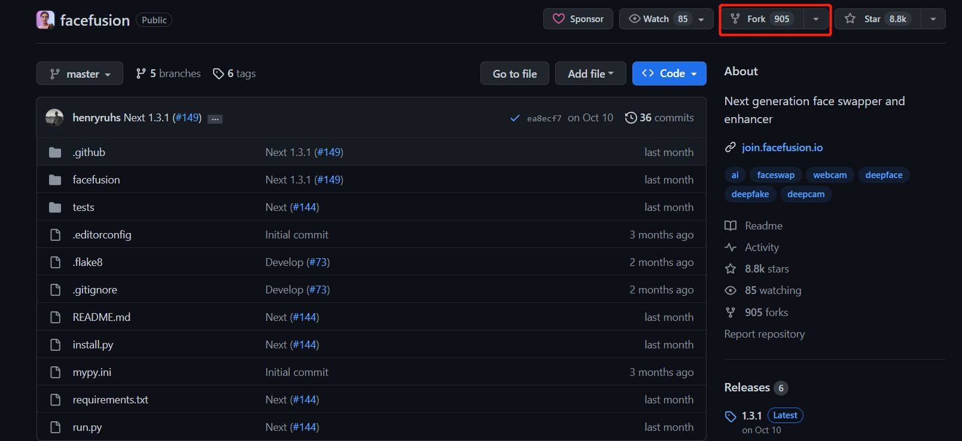Select the faceswap topic tag

point(776,175)
